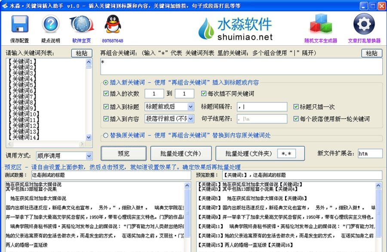Click 粘贴 button for recombined keywords
The image size is (387, 252).
click(x=372, y=53)
